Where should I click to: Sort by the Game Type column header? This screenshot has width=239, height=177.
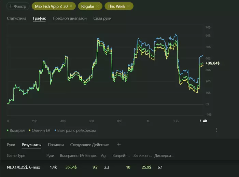(16, 155)
